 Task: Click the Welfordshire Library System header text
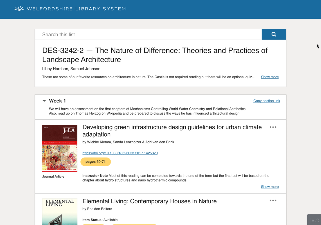pyautogui.click(x=76, y=9)
